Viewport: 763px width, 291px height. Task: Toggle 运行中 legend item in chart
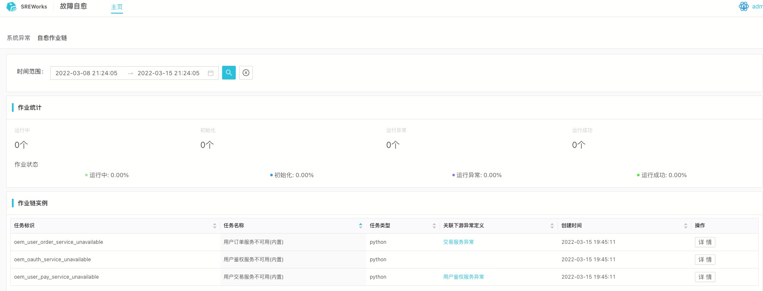(x=109, y=175)
